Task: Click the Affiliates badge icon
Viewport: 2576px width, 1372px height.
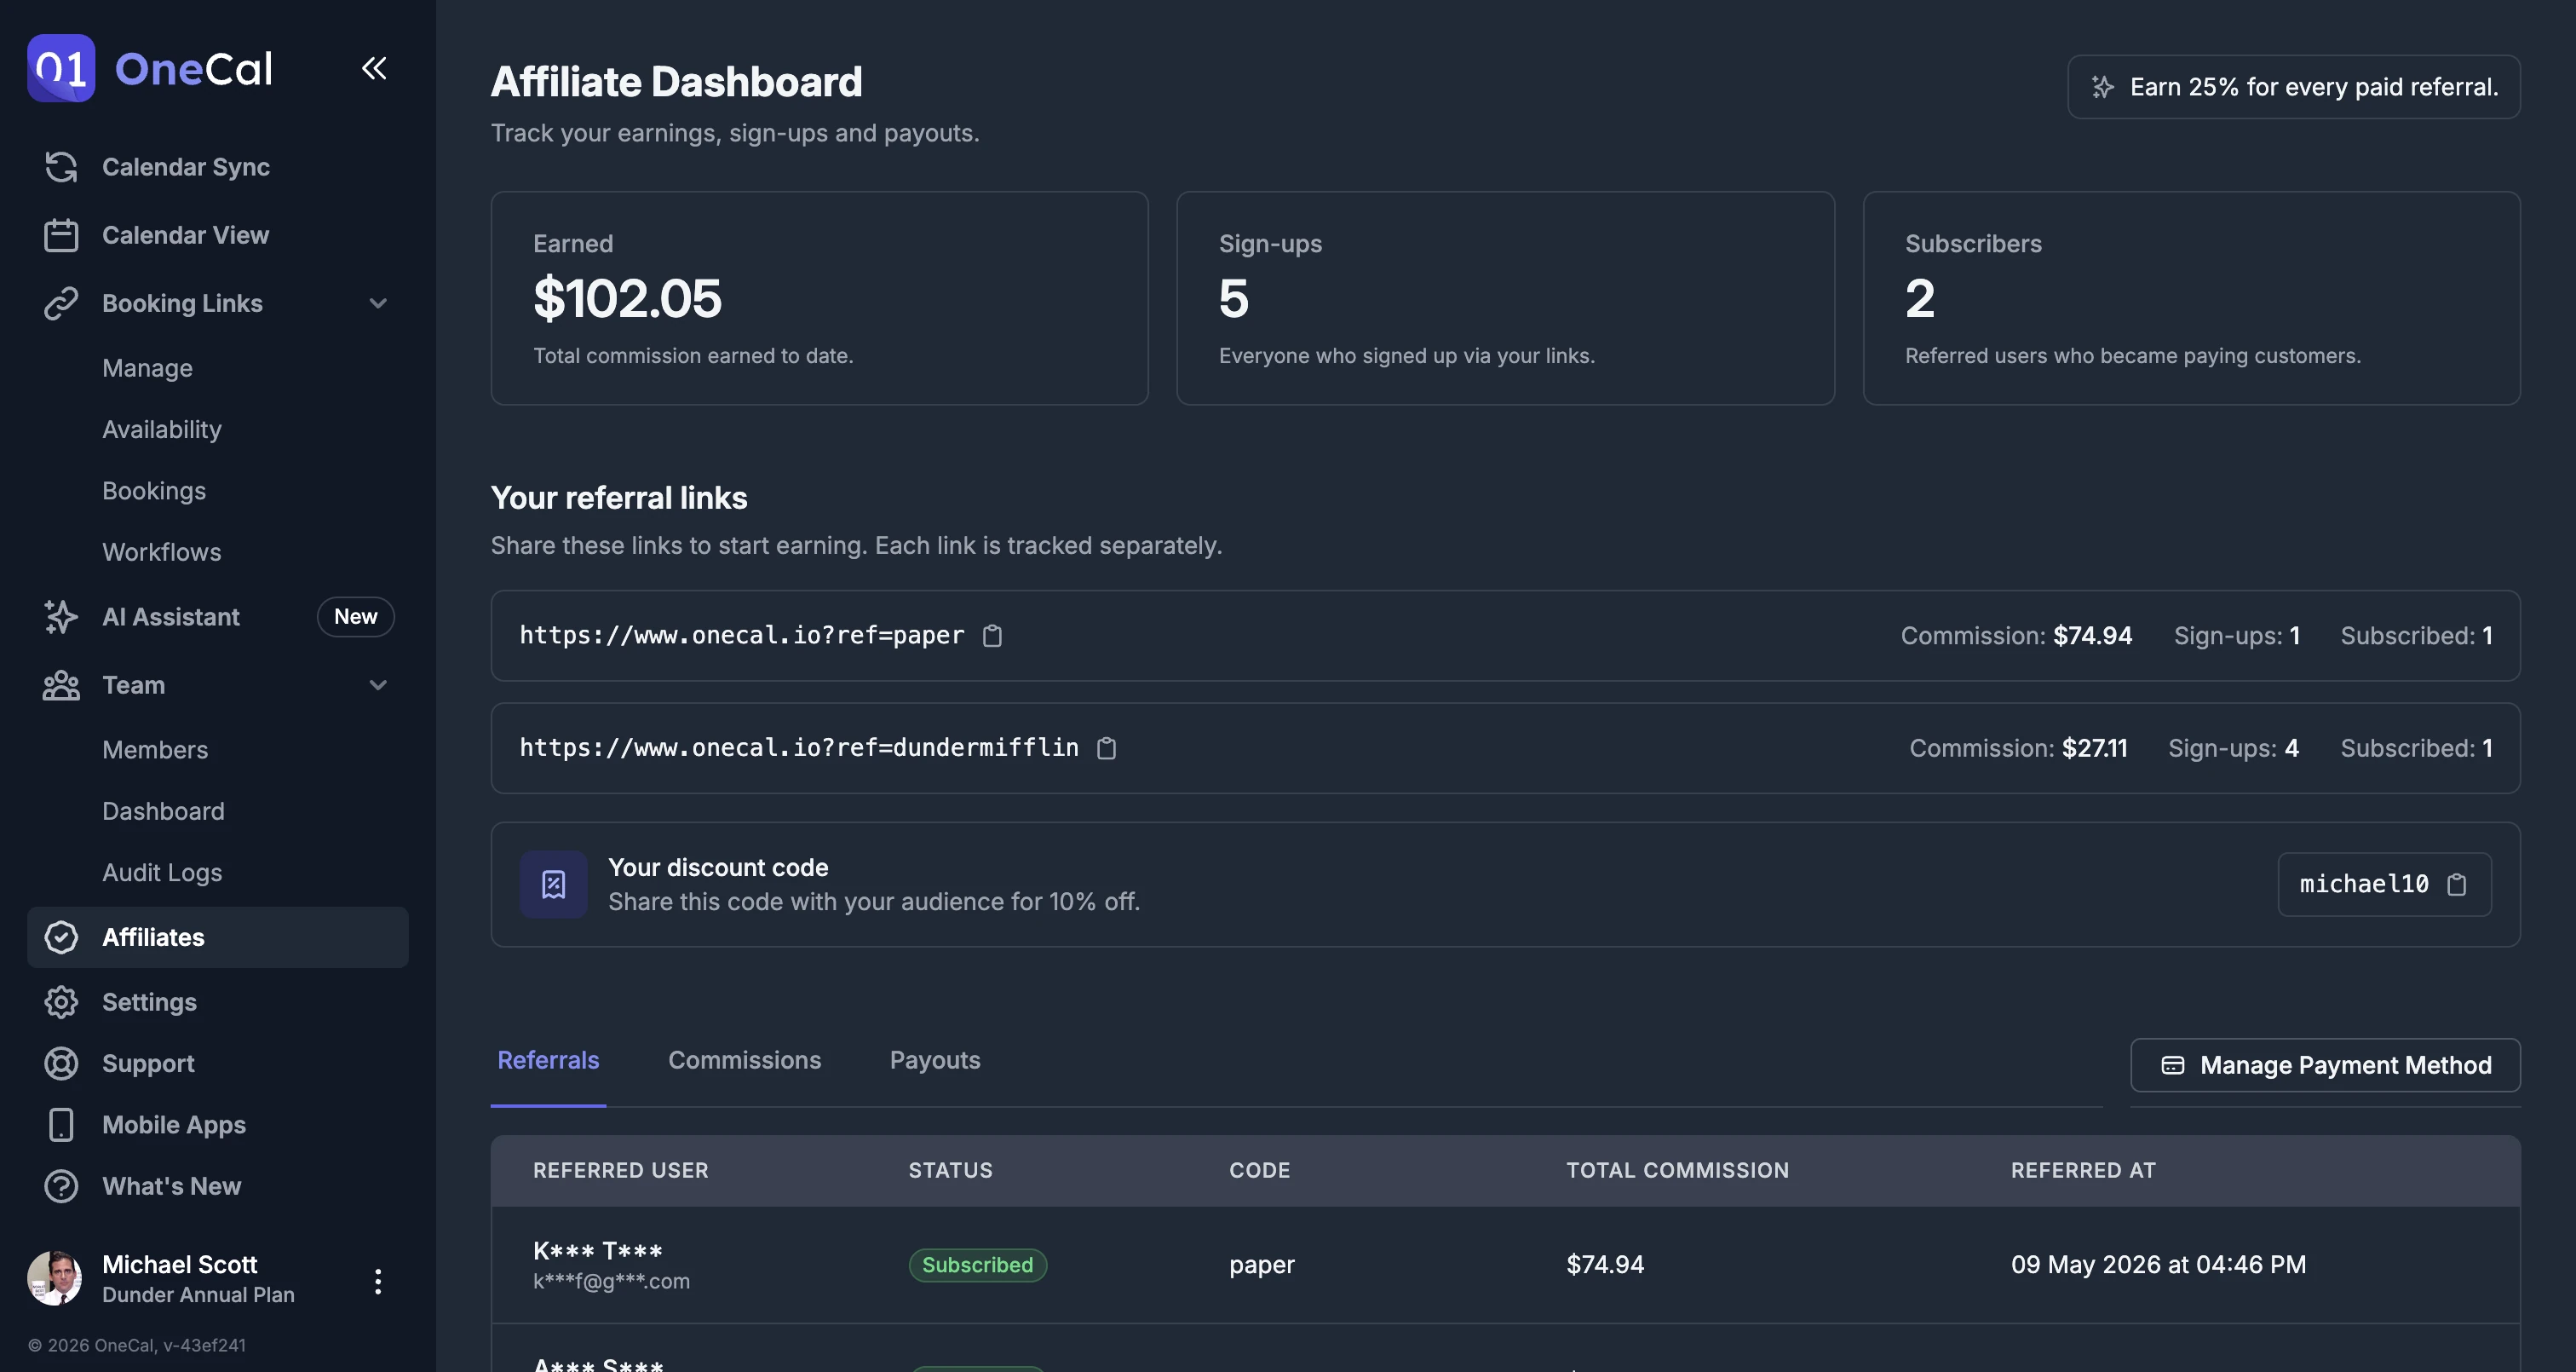Action: click(x=61, y=937)
